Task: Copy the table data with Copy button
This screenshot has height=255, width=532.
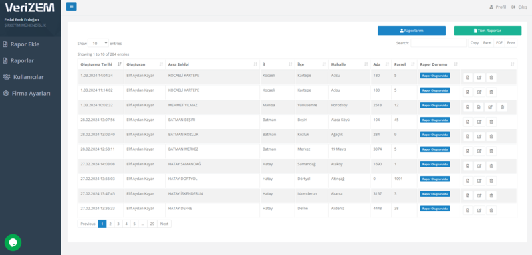Action: 475,43
